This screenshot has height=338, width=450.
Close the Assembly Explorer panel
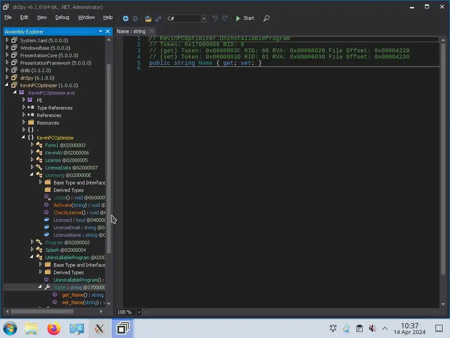coord(108,31)
